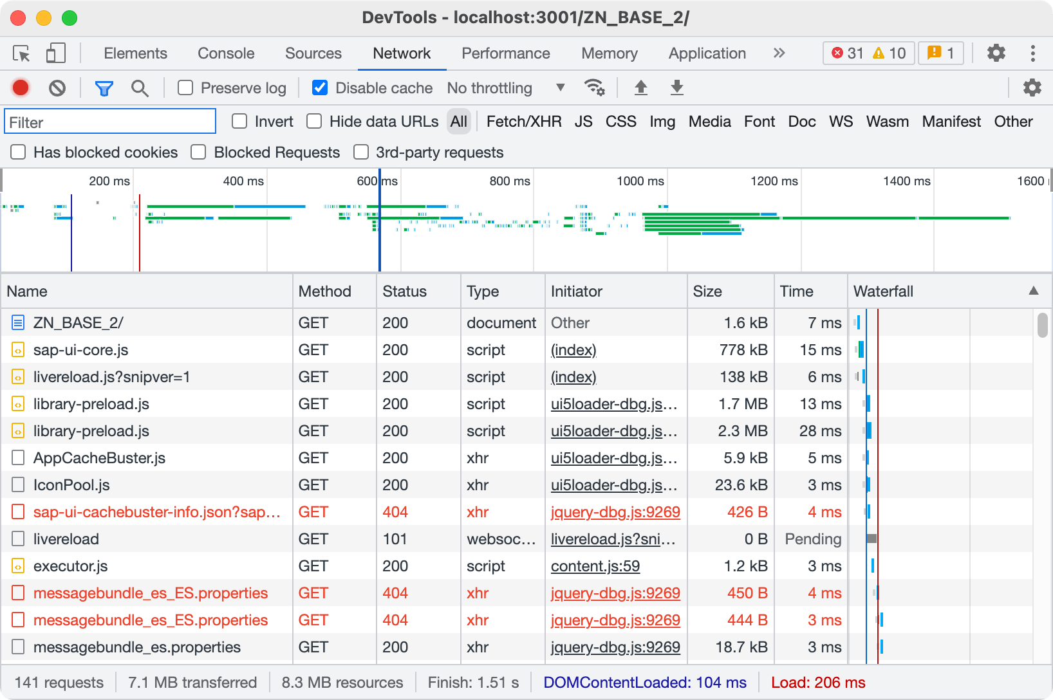
Task: Uncheck the Disable cache checkbox
Action: 320,88
